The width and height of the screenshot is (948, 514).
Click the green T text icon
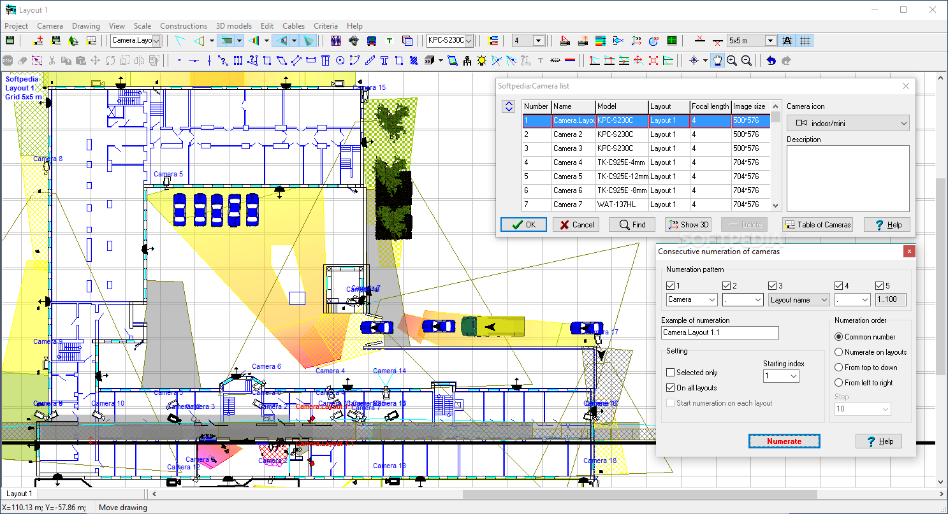point(390,41)
